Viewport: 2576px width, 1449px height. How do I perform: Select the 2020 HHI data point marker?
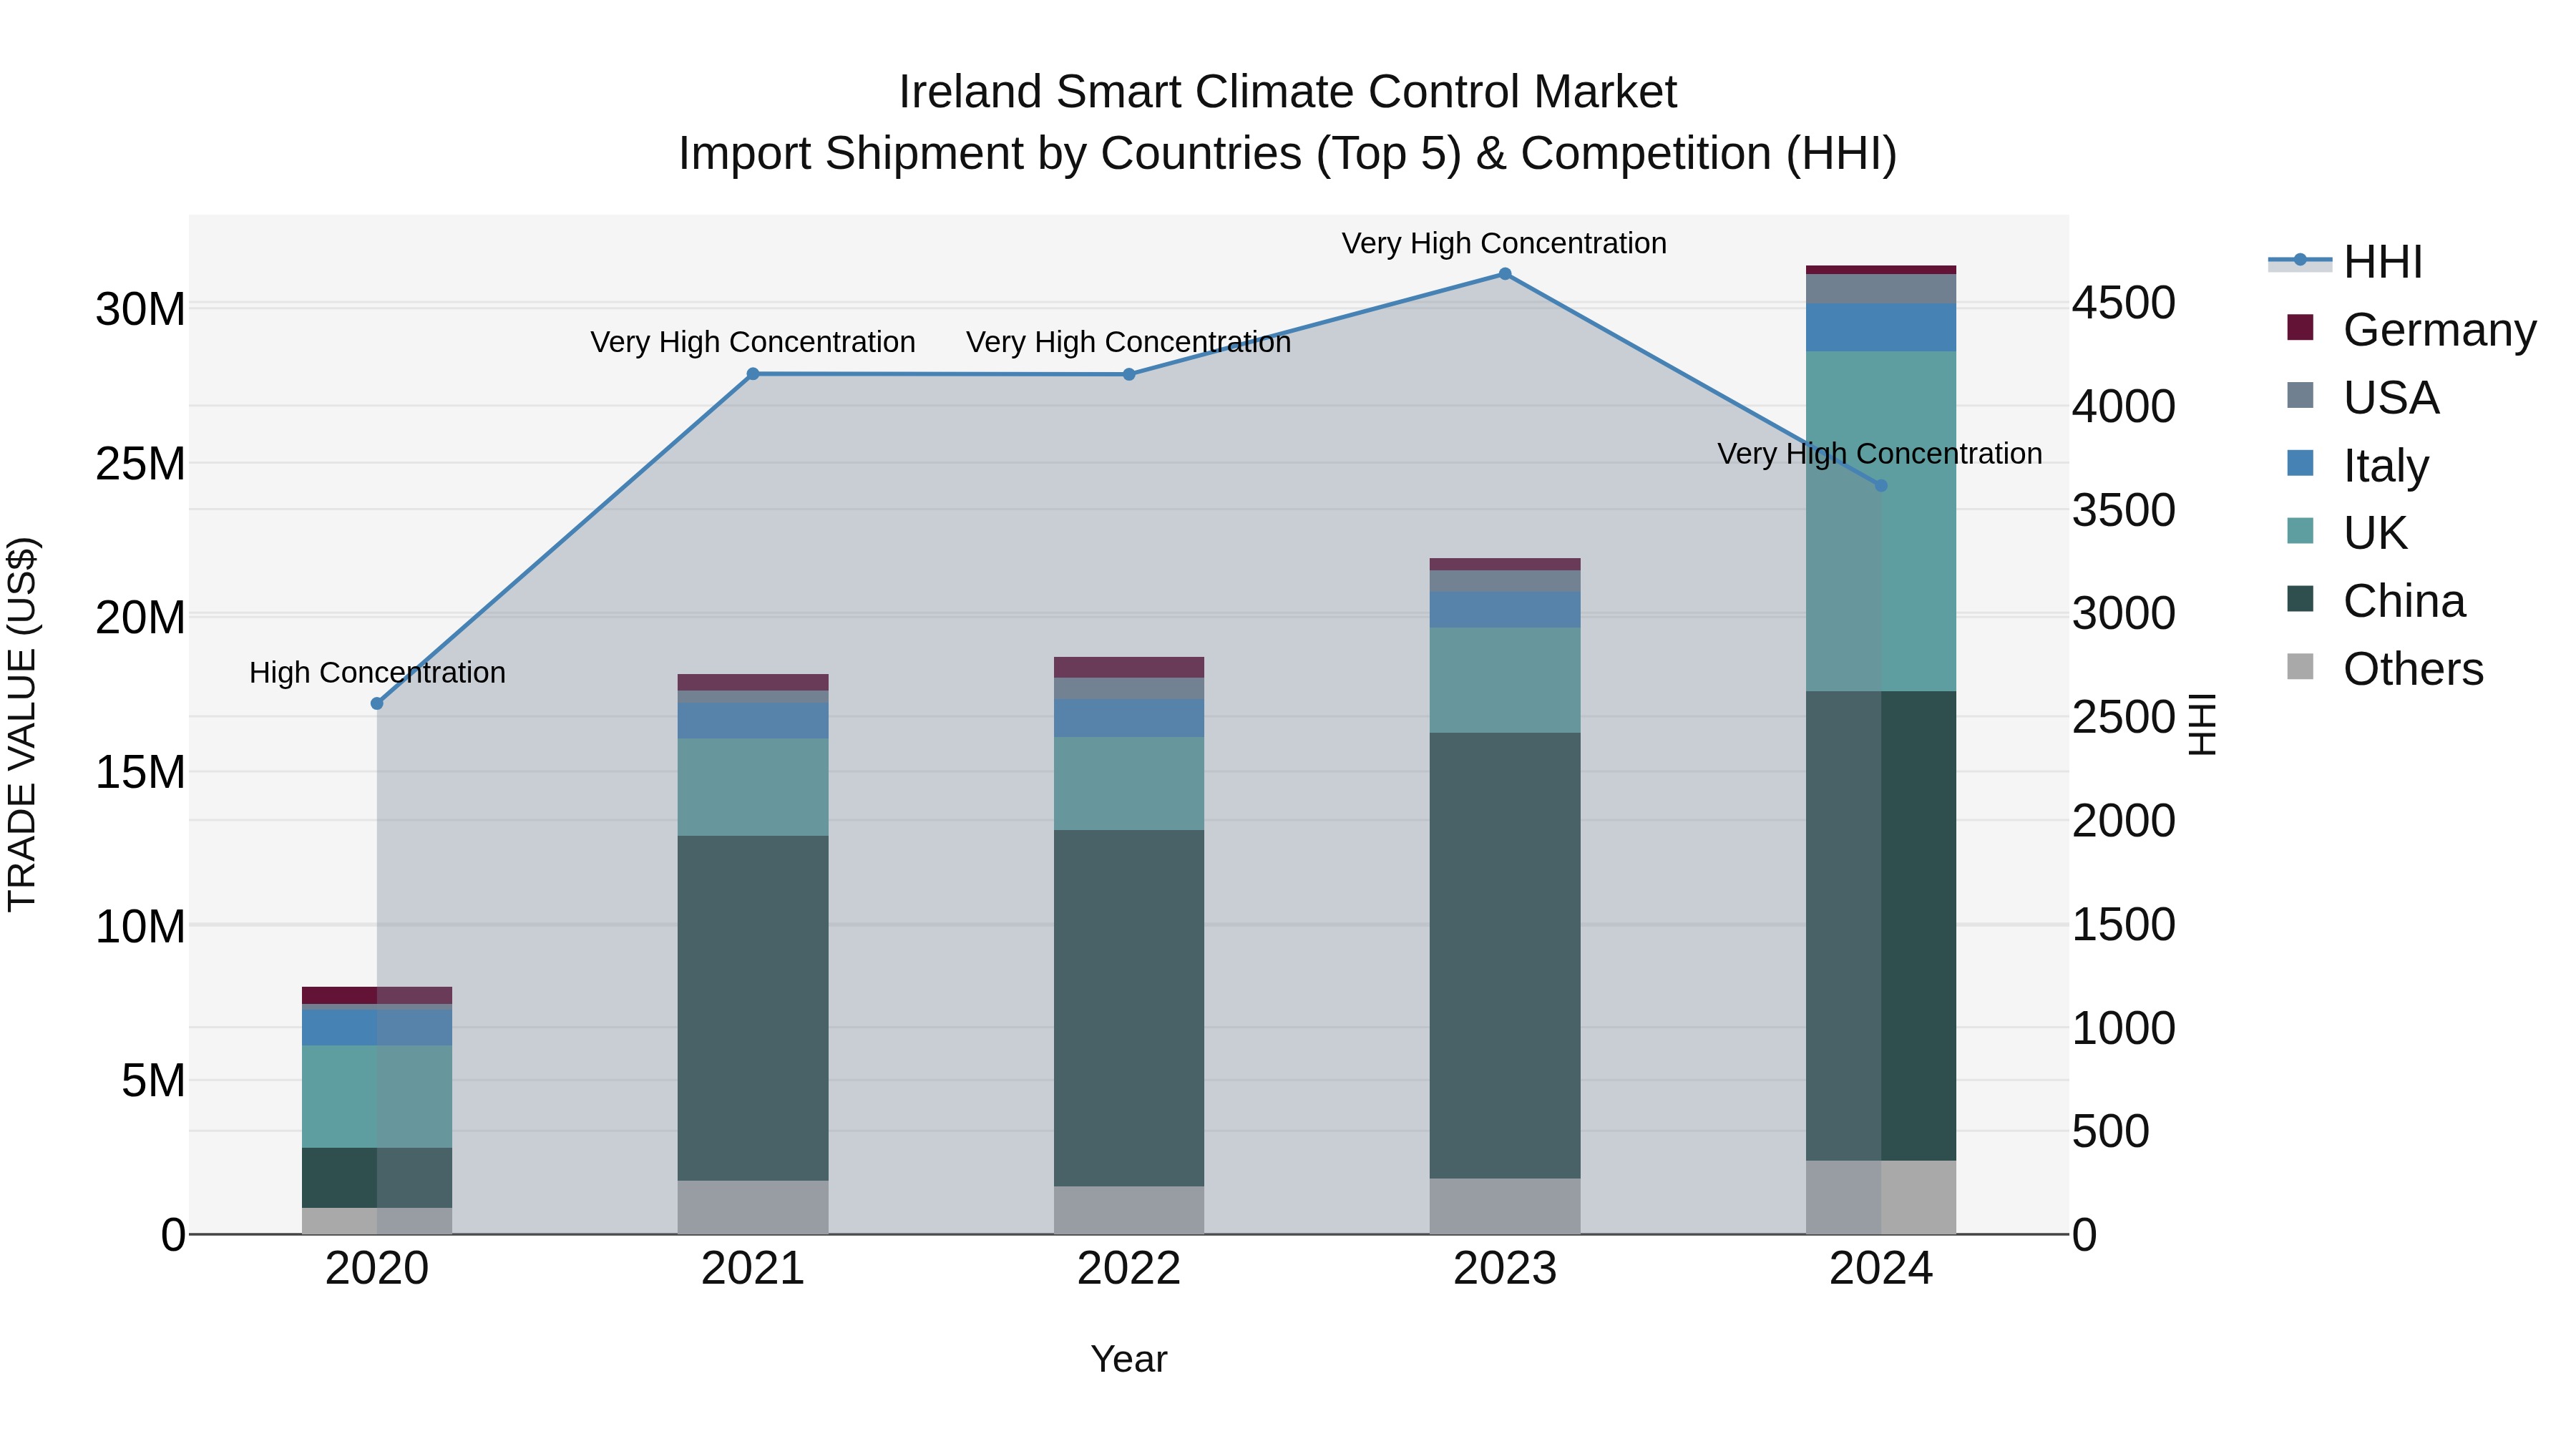click(377, 704)
